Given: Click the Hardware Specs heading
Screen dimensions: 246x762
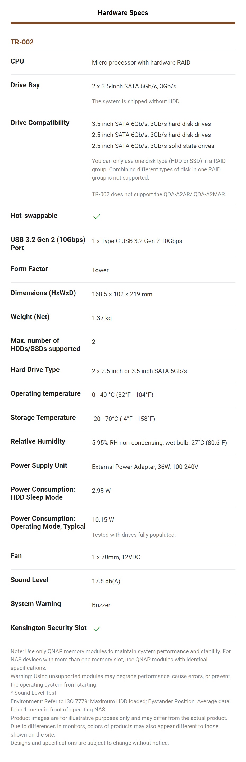Looking at the screenshot, I should (x=123, y=13).
